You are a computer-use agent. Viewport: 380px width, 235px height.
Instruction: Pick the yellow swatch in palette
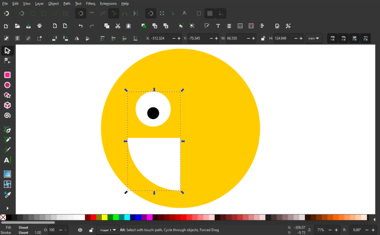pyautogui.click(x=104, y=217)
